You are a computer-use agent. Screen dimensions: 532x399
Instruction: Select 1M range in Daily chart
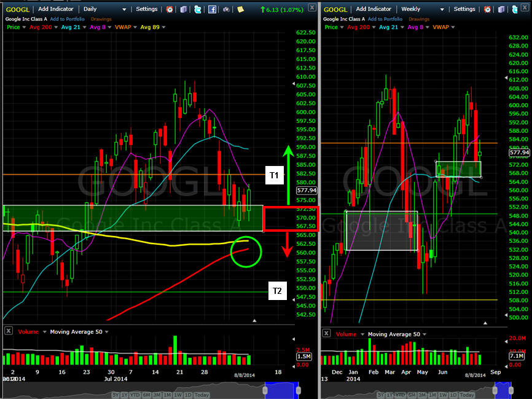pos(167,395)
